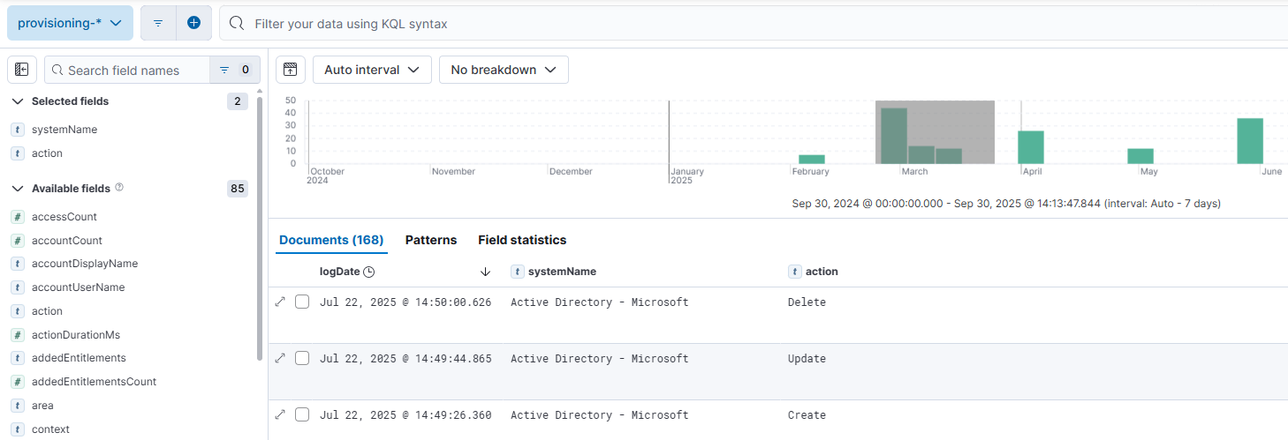The image size is (1288, 440).
Task: Select checkbox for the Delete row
Action: pos(302,302)
